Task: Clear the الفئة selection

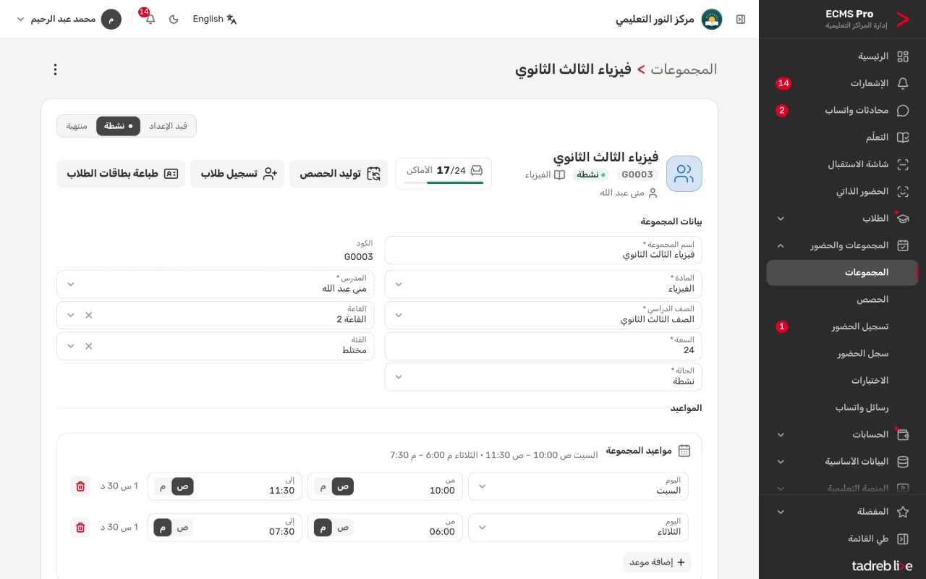Action: coord(89,346)
